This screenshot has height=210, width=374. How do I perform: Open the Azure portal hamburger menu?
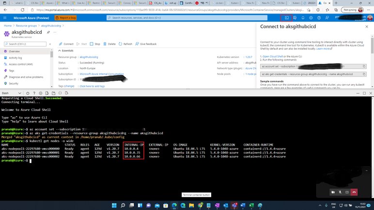[x=5, y=18]
